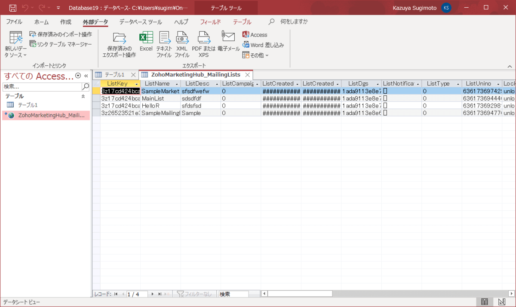
Task: Select the 外部データ ribbon tab
Action: pyautogui.click(x=95, y=22)
